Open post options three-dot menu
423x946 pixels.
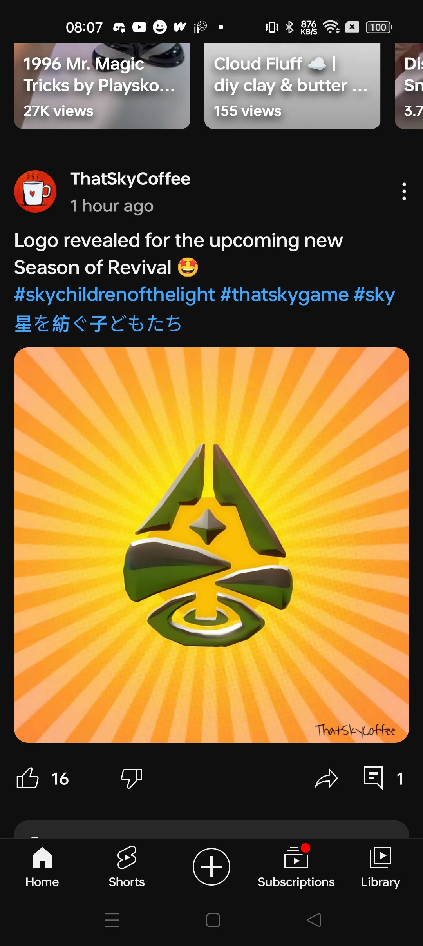coord(404,191)
